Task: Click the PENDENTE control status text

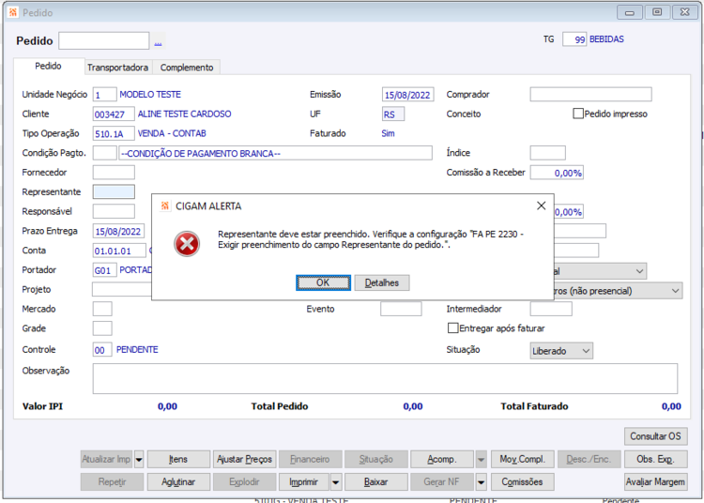Action: [137, 349]
